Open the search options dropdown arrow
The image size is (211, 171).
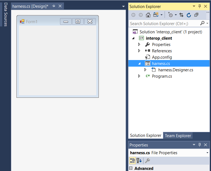pos(207,23)
